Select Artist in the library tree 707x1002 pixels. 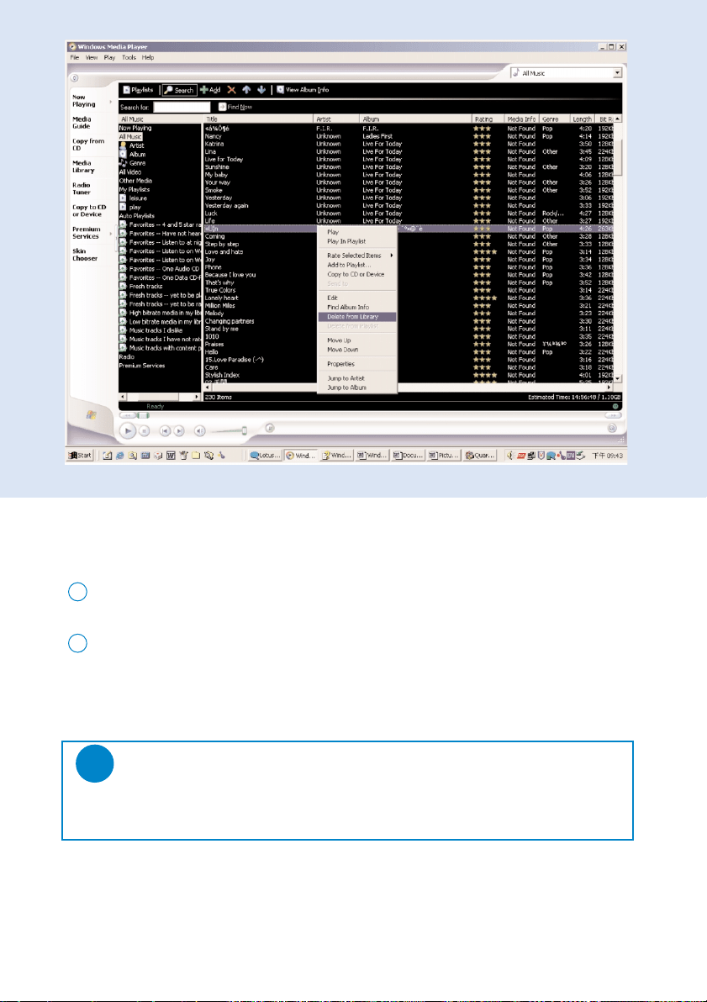(132, 145)
